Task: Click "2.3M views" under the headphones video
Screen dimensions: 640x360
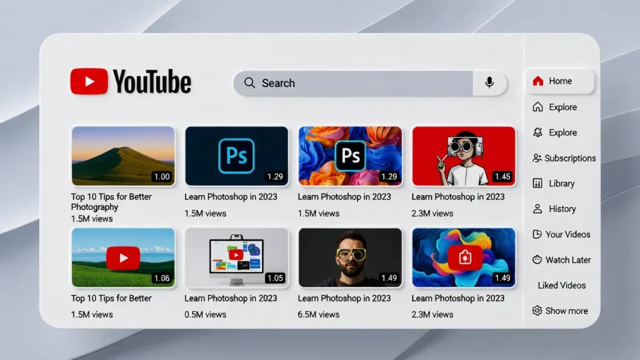Action: 432,214
